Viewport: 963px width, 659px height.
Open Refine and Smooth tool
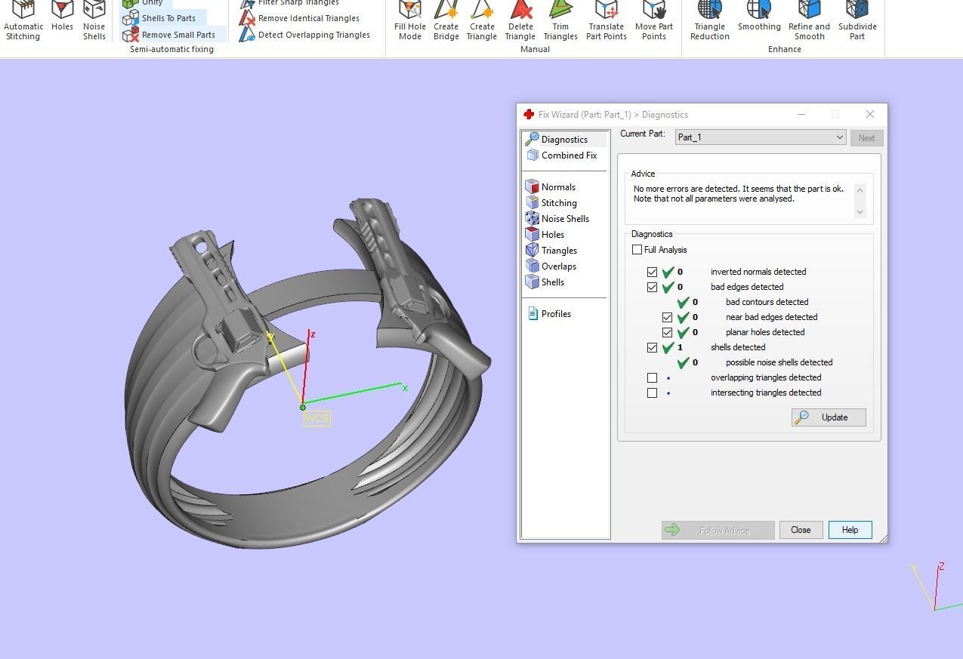[x=809, y=20]
